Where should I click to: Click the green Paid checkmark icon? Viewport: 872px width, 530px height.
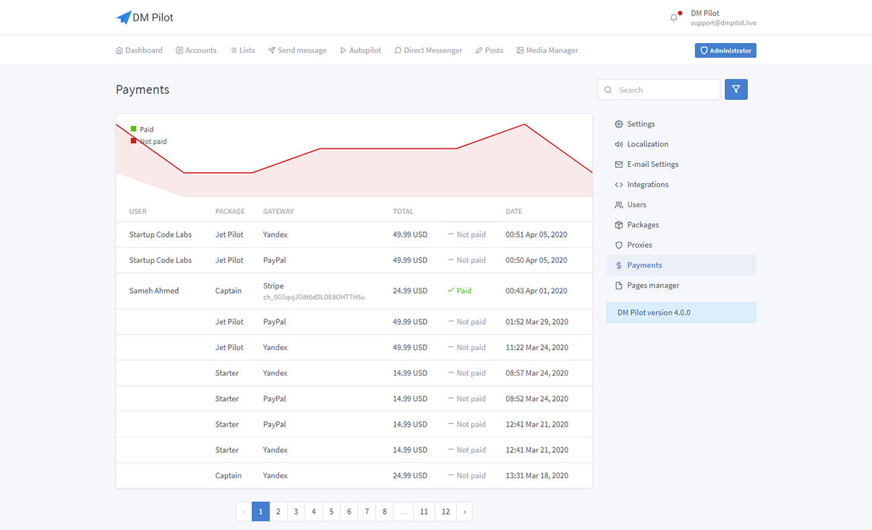[451, 290]
